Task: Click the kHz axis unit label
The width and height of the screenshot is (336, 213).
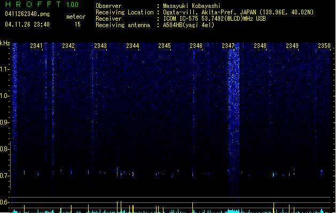Action: [5, 43]
